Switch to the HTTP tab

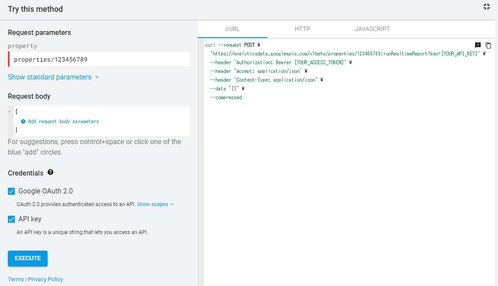(x=302, y=29)
